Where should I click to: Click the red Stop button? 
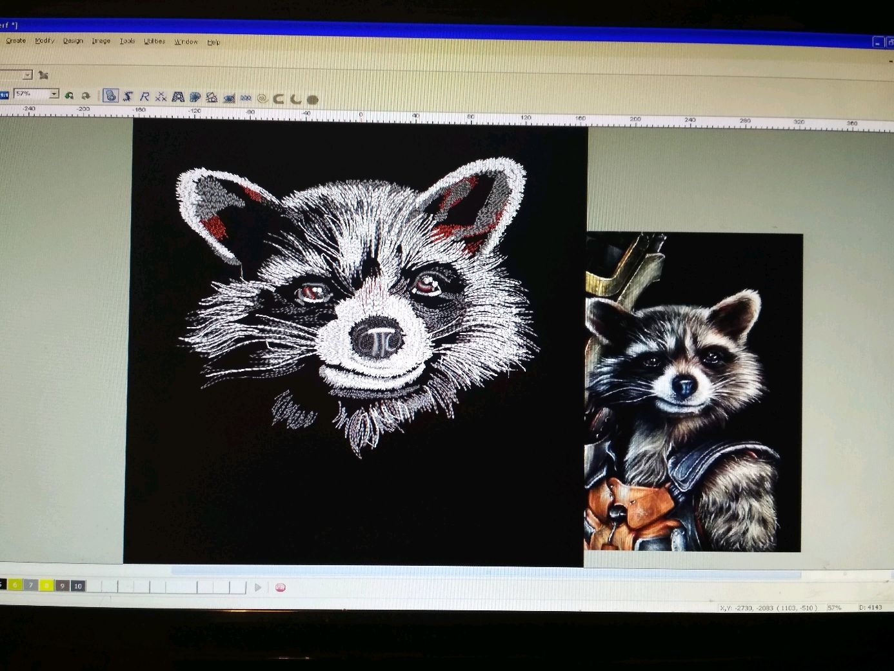point(281,587)
